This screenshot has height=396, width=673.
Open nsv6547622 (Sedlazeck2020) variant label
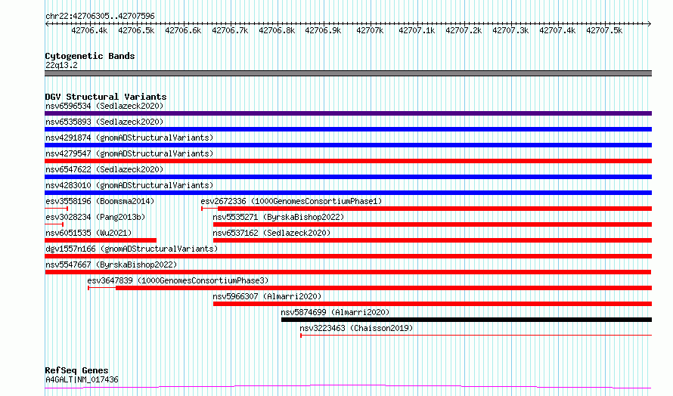click(104, 169)
